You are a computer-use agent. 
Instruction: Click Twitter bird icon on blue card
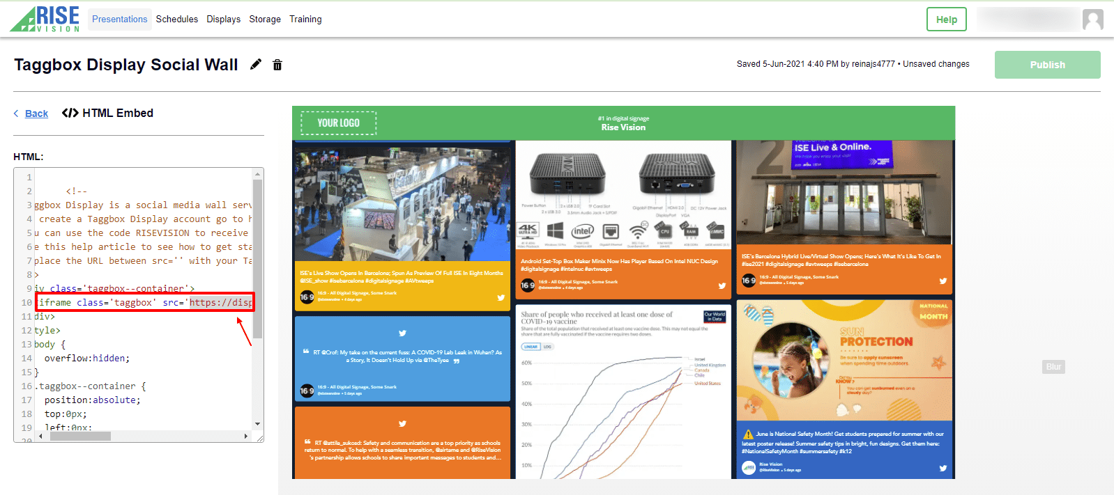coord(402,333)
